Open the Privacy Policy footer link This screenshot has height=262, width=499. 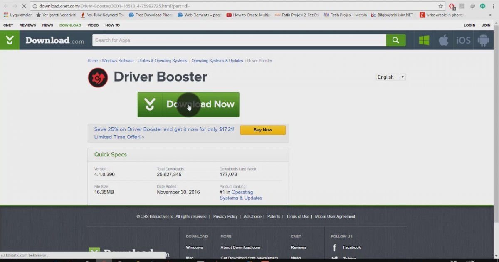click(x=225, y=217)
